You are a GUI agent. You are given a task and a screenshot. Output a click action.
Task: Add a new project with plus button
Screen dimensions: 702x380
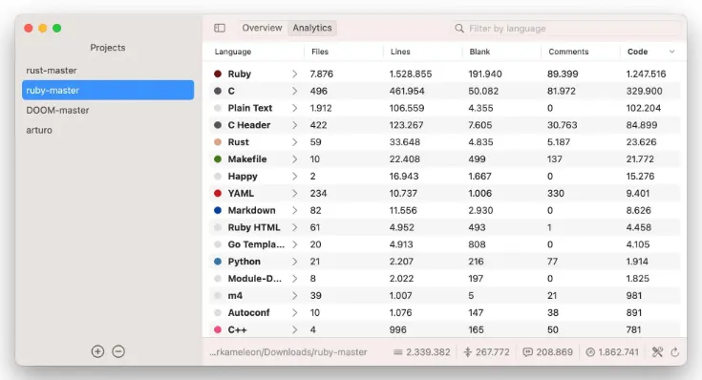pos(97,351)
